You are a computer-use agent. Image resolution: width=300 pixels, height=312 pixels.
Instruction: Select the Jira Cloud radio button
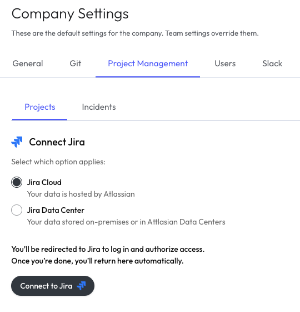[x=17, y=182]
